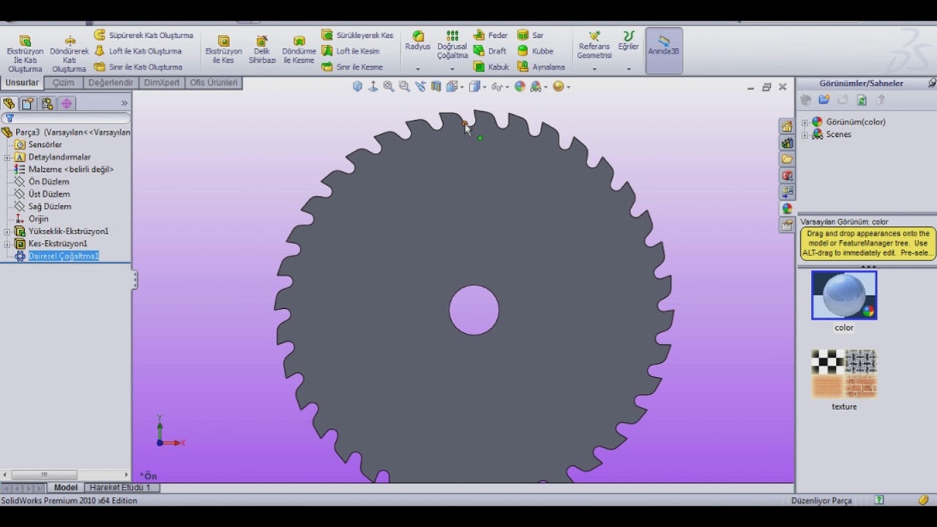The image size is (937, 527).
Task: Select the texture appearance thumbnail
Action: click(844, 374)
